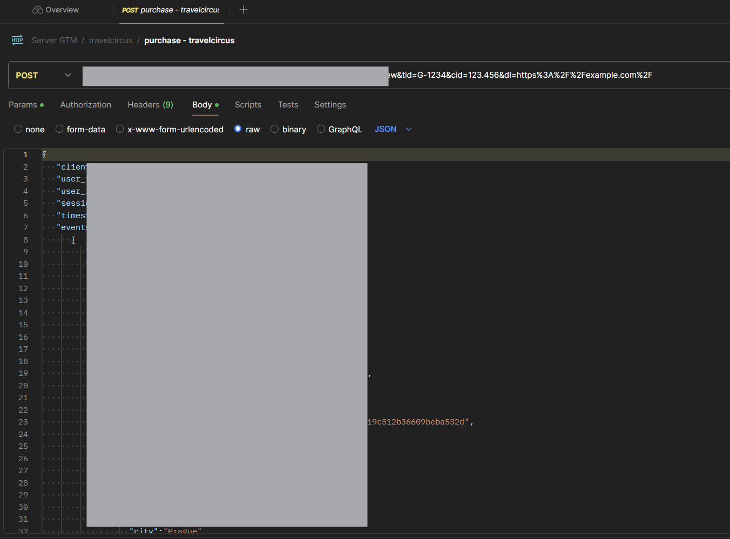730x539 pixels.
Task: Open the JSON format dropdown
Action: [393, 129]
